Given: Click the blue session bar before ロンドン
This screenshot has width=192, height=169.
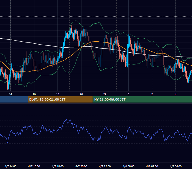Looking at the screenshot, I should pyautogui.click(x=14, y=99).
